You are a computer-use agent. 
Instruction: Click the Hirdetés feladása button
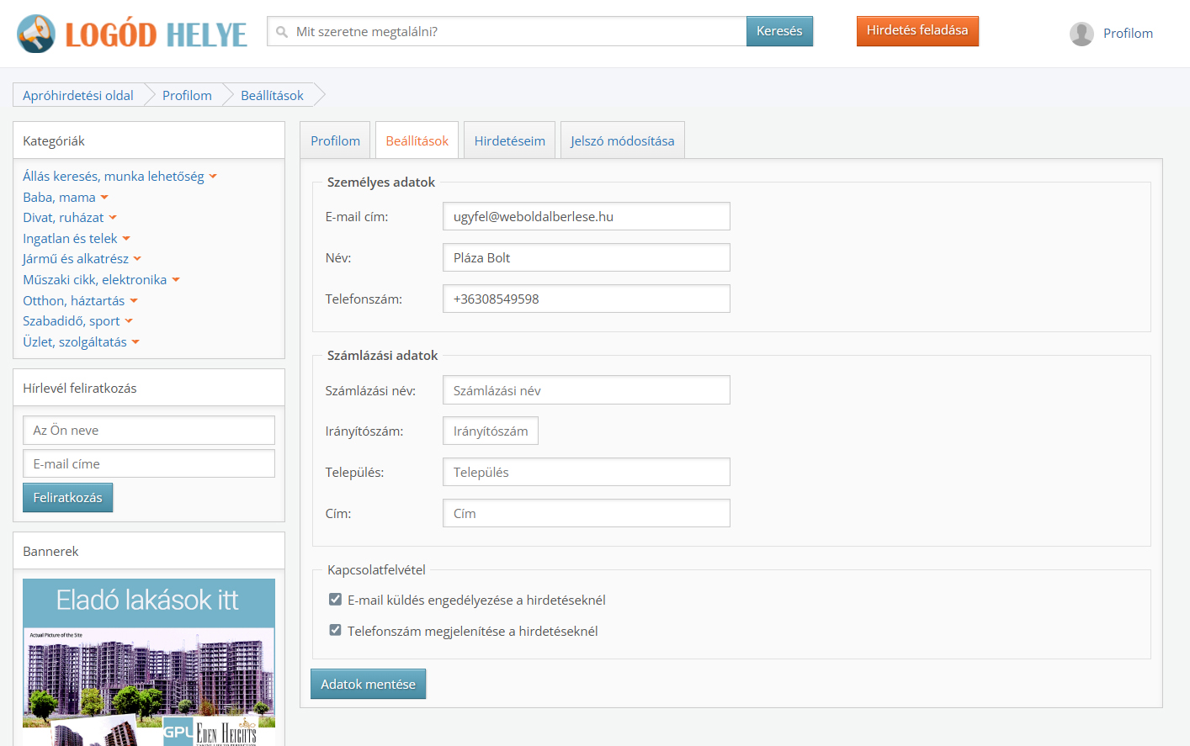[x=917, y=31]
